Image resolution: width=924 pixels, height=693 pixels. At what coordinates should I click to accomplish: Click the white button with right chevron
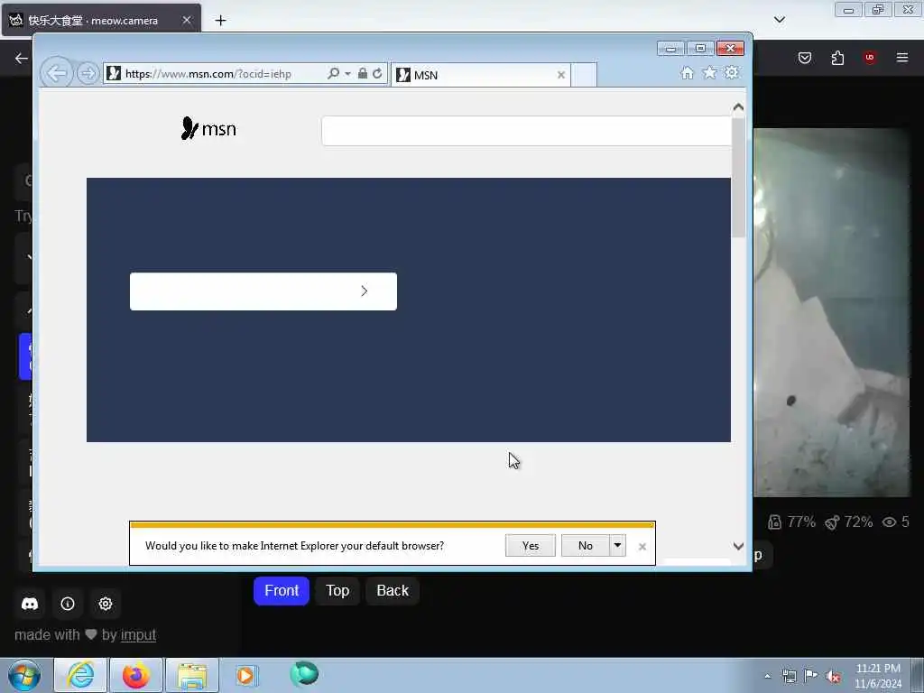coord(263,291)
